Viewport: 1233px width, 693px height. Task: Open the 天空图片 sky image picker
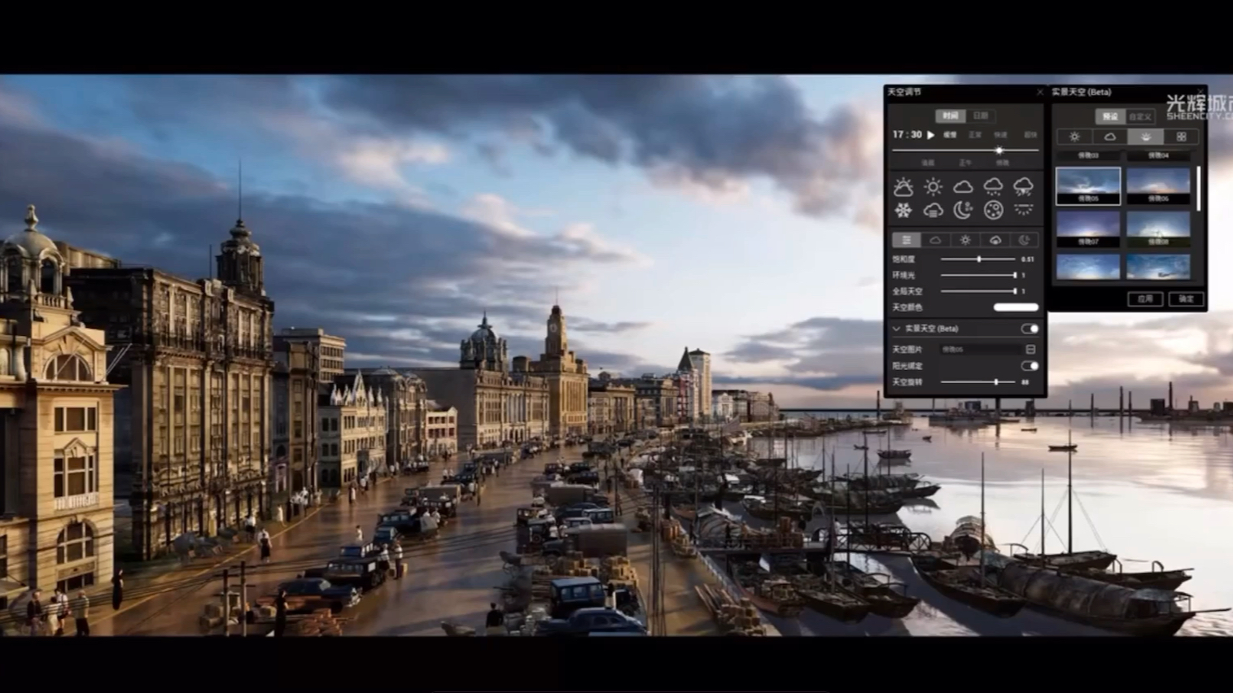click(1030, 349)
